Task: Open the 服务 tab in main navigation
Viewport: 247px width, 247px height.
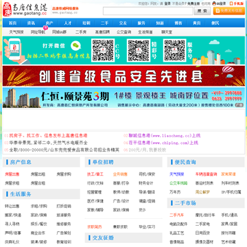Action: [x=141, y=23]
